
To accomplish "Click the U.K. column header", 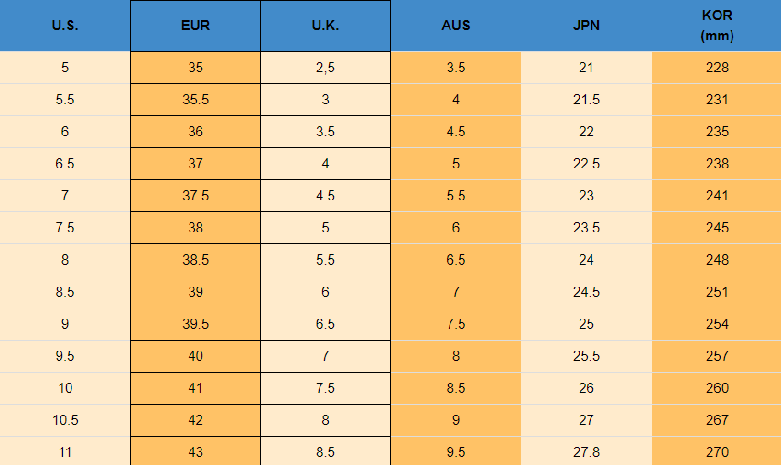I will [x=325, y=26].
